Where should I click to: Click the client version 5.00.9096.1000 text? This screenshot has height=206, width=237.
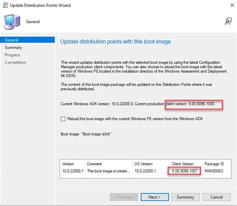tap(190, 104)
